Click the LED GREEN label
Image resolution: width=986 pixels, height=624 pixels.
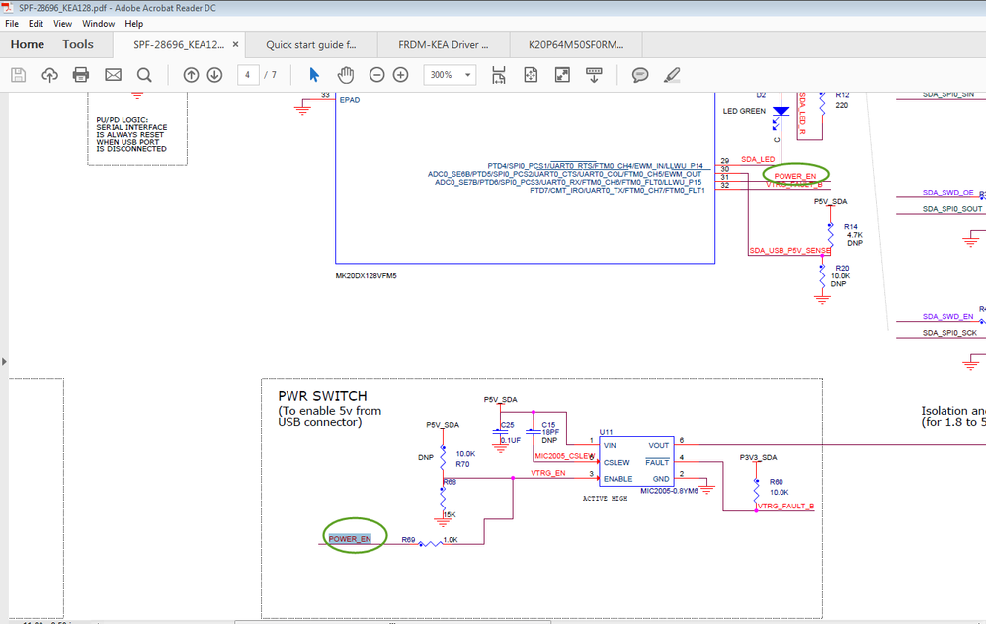pyautogui.click(x=745, y=111)
